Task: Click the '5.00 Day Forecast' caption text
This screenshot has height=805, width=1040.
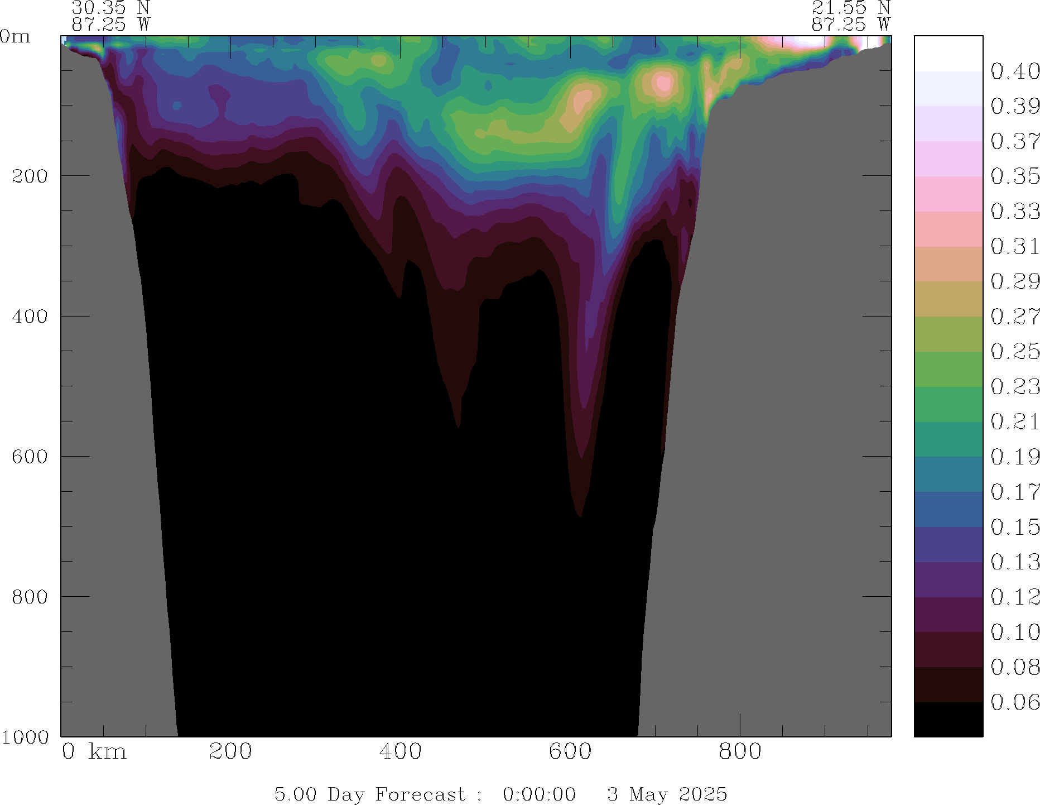Action: pyautogui.click(x=369, y=794)
